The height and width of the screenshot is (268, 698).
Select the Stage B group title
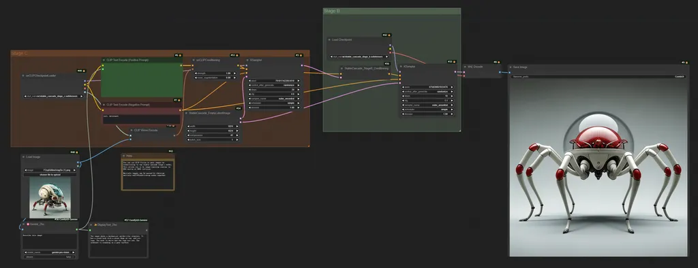click(x=332, y=11)
